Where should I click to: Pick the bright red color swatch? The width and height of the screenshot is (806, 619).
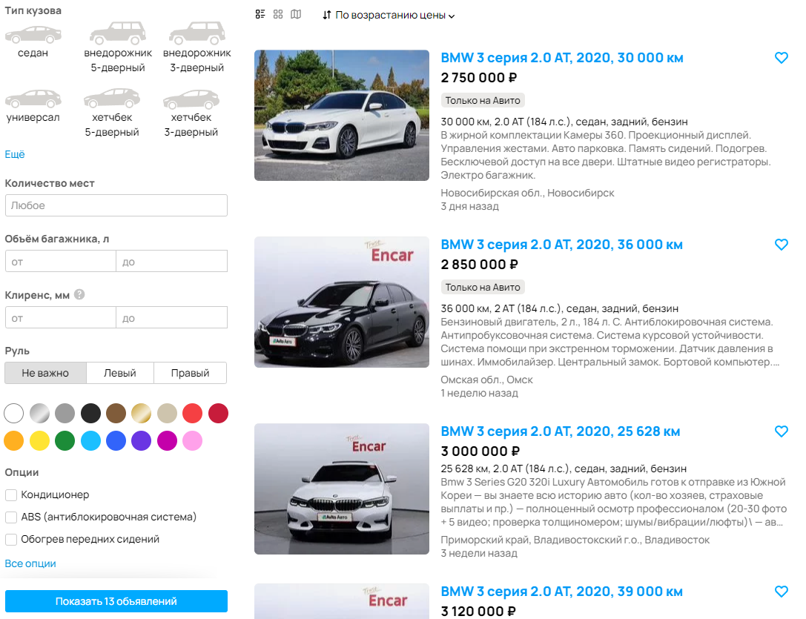(x=192, y=414)
